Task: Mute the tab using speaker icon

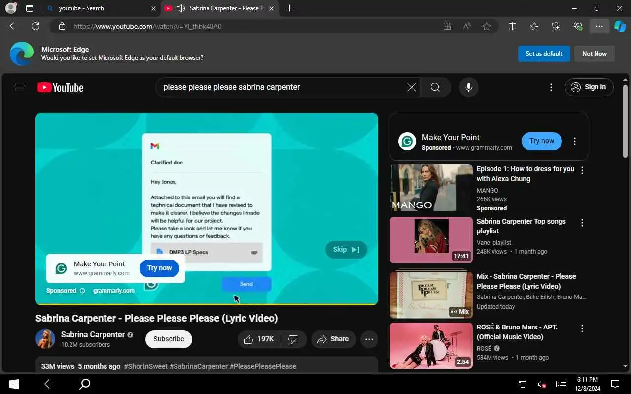Action: pos(181,8)
